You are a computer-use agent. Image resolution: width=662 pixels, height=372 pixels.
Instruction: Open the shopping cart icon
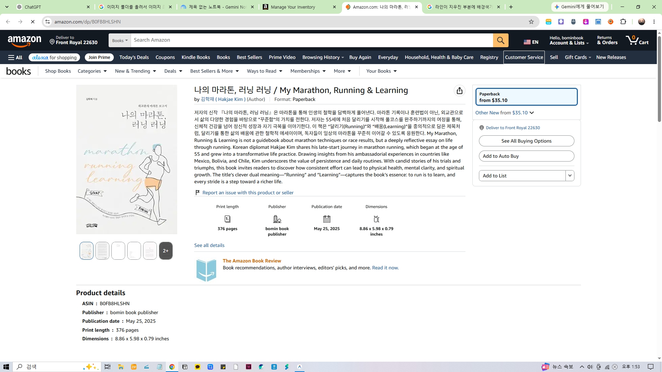(x=637, y=40)
